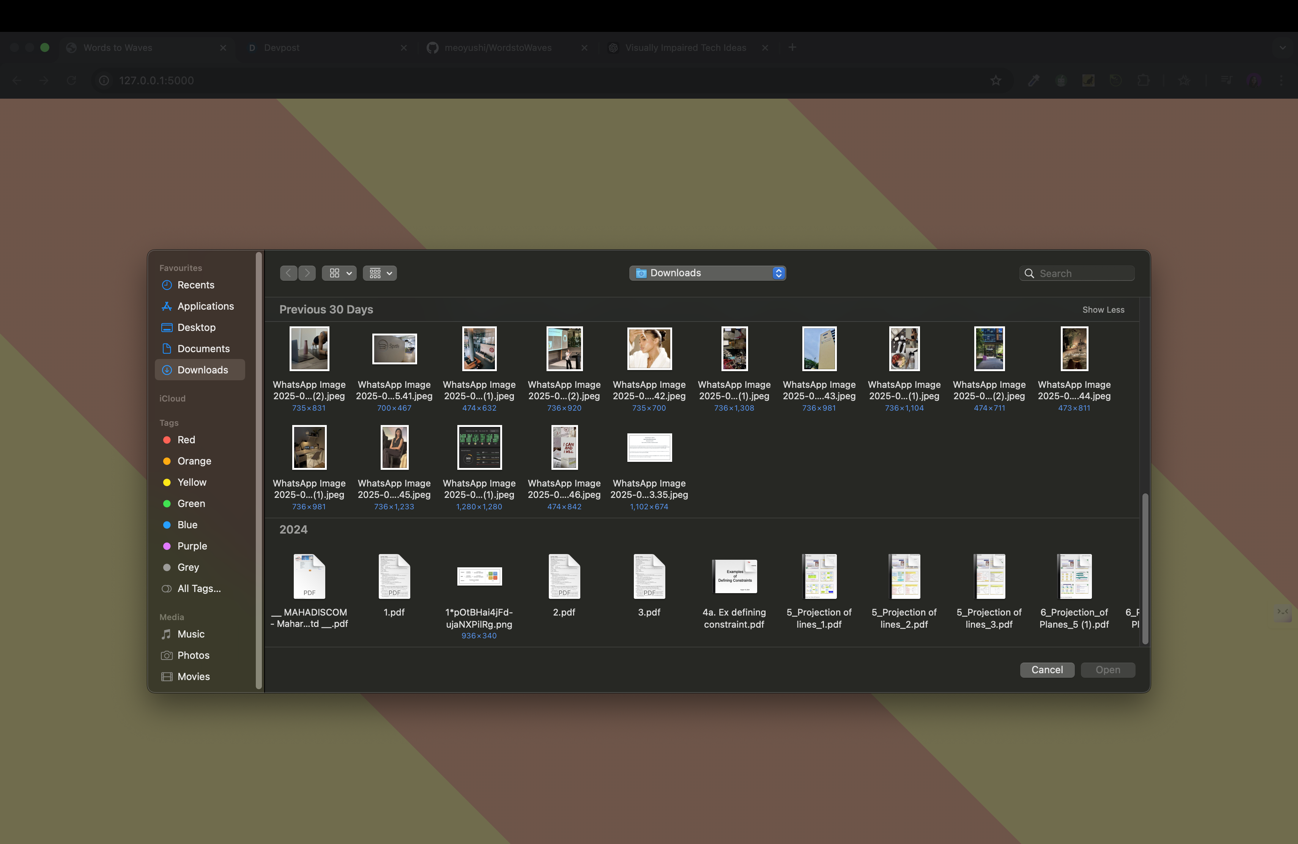Select Photos in the Media section
Viewport: 1298px width, 844px height.
(x=193, y=655)
